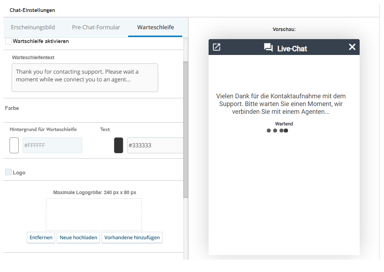The height and width of the screenshot is (272, 384).
Task: Click the chat bubbles icon beside Live-Chat
Action: coord(268,47)
